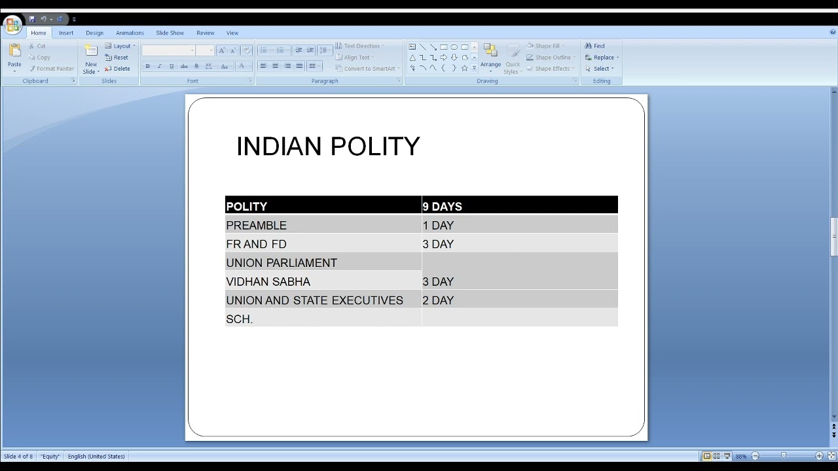
Task: Open the Animations tab
Action: point(130,33)
